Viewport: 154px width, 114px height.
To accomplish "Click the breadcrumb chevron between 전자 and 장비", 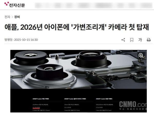I will coord(12,17).
